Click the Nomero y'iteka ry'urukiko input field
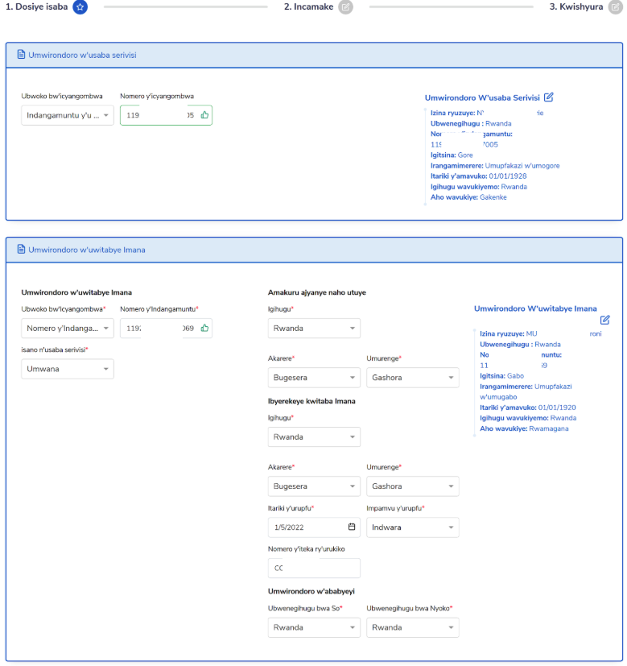Image resolution: width=627 pixels, height=666 pixels. pyautogui.click(x=314, y=568)
